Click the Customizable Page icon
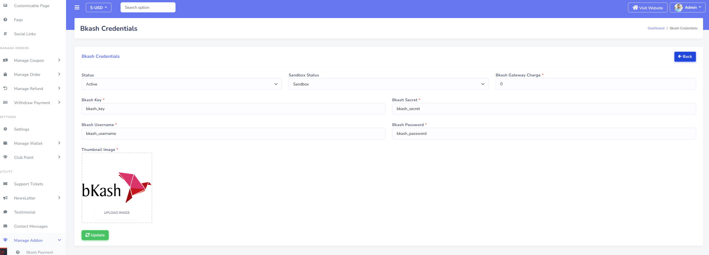The image size is (709, 255). pos(5,5)
